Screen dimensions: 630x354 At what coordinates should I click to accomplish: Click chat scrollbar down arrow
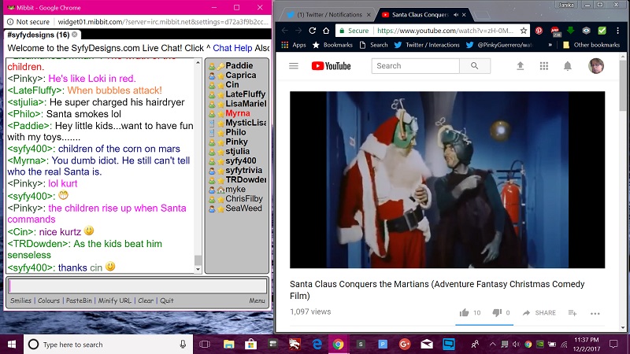tap(198, 270)
